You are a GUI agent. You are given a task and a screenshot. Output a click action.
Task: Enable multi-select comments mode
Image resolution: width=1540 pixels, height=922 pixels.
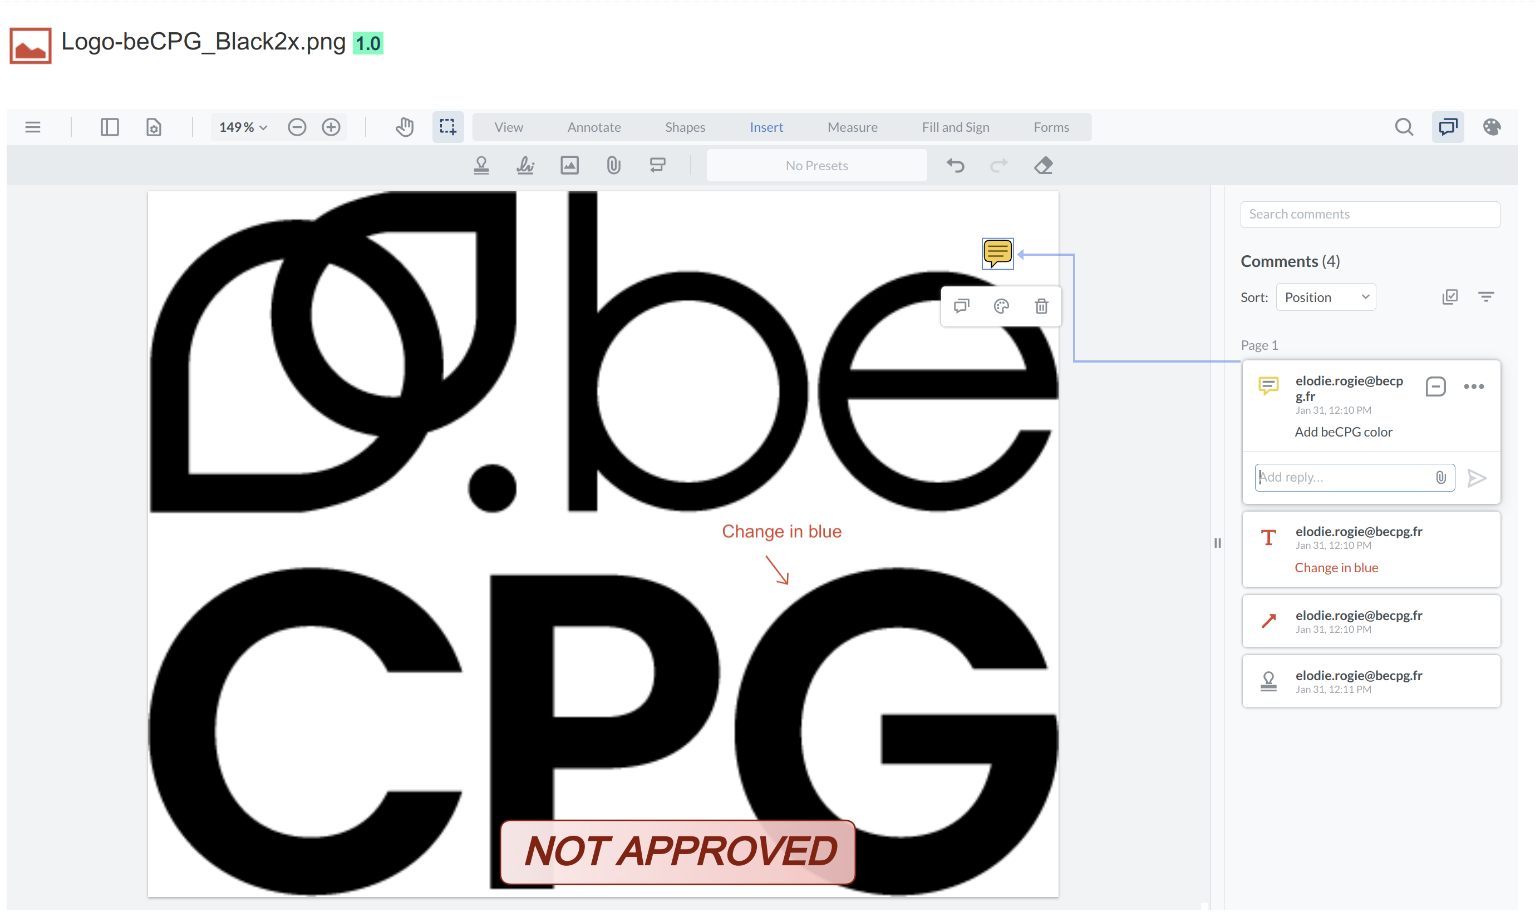pyautogui.click(x=1449, y=297)
